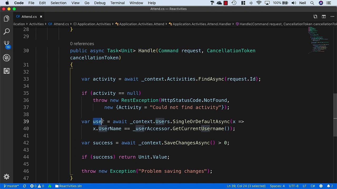Change language mode C#

click(313, 186)
